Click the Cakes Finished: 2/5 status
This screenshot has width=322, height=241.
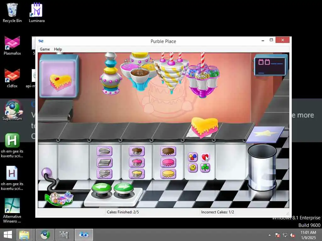click(x=123, y=212)
